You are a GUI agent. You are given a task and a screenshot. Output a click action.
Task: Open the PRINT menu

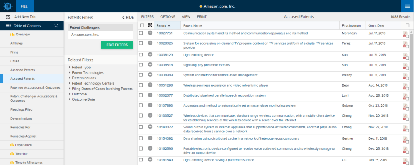(202, 17)
